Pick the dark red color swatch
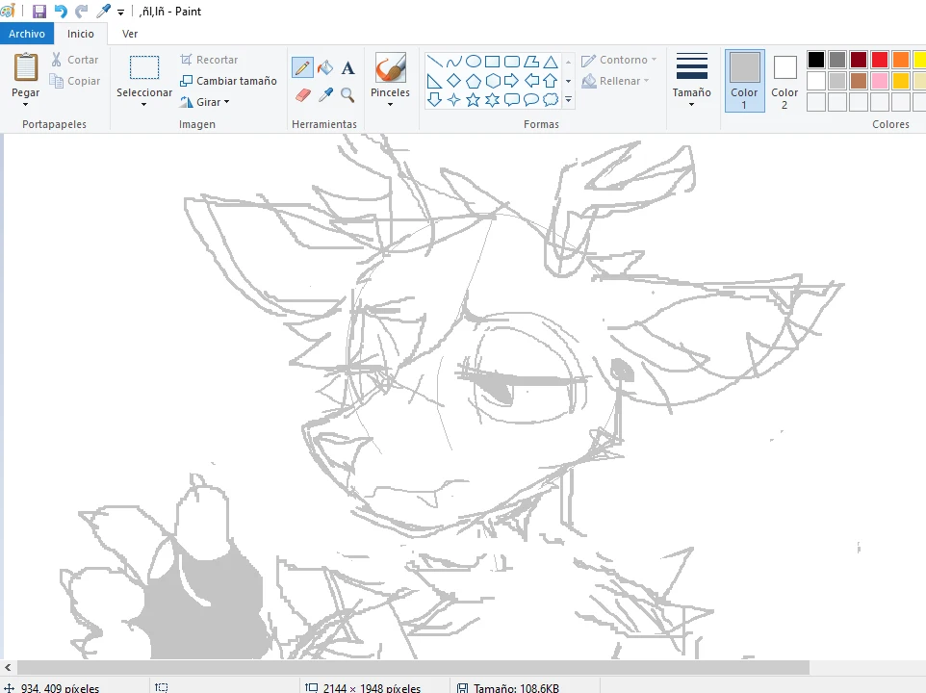The width and height of the screenshot is (926, 693). coord(859,60)
